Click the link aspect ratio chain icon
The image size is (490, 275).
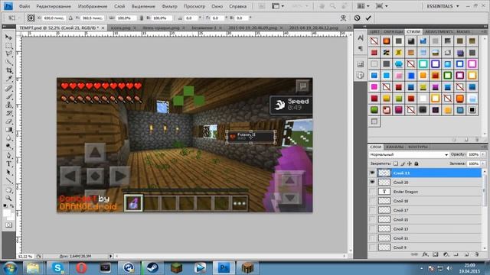click(x=141, y=18)
